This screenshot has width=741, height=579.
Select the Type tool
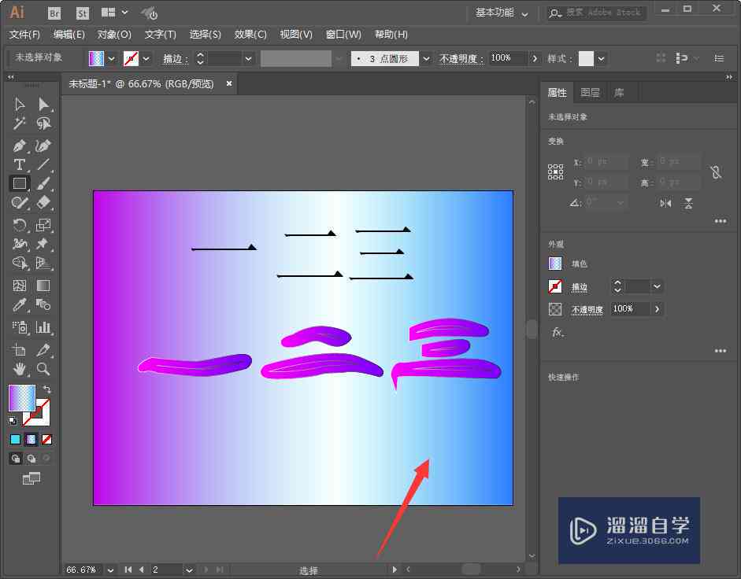(x=20, y=164)
